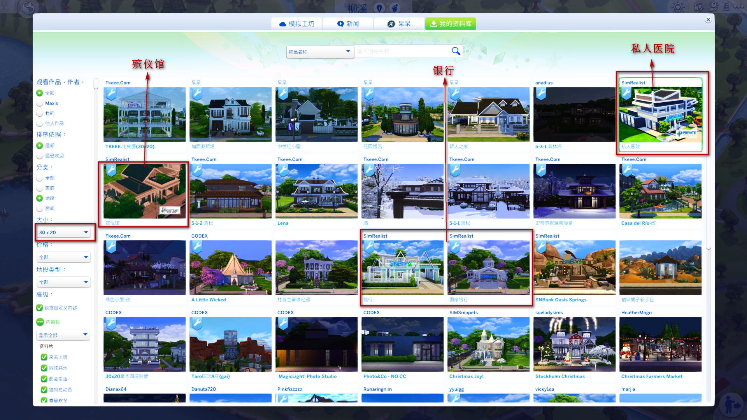Switch to 我的资料库 library tab
The width and height of the screenshot is (747, 420).
[451, 24]
